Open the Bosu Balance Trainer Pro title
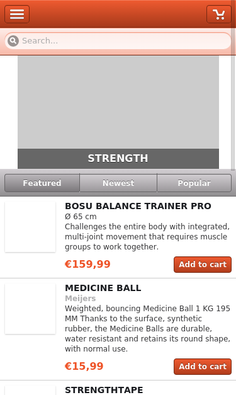The image size is (236, 395). (138, 206)
